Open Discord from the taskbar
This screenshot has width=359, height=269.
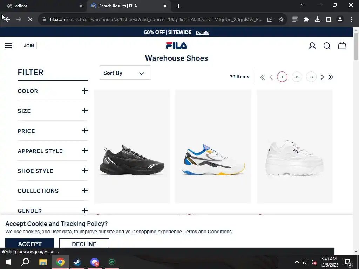[x=95, y=262]
